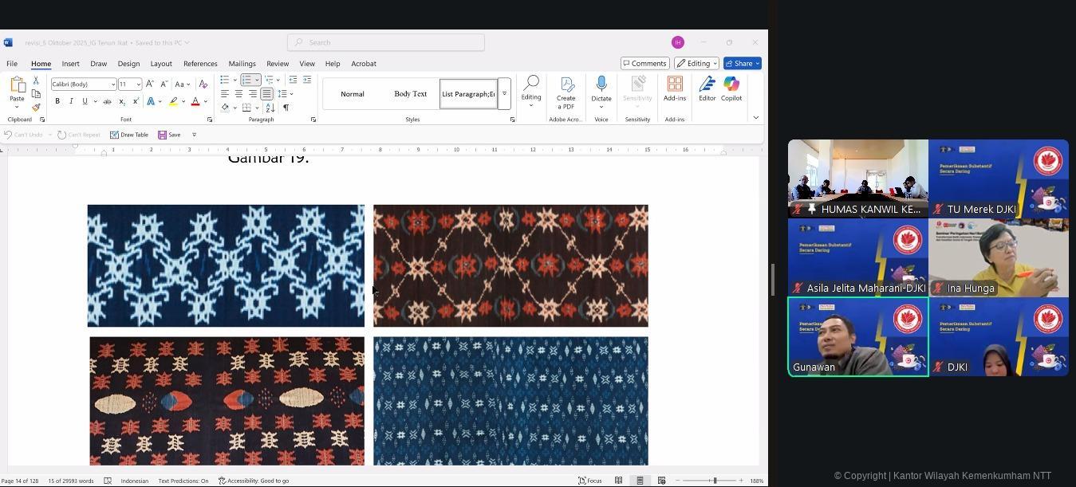The width and height of the screenshot is (1076, 487).
Task: Switch to the References tab
Action: (x=200, y=64)
